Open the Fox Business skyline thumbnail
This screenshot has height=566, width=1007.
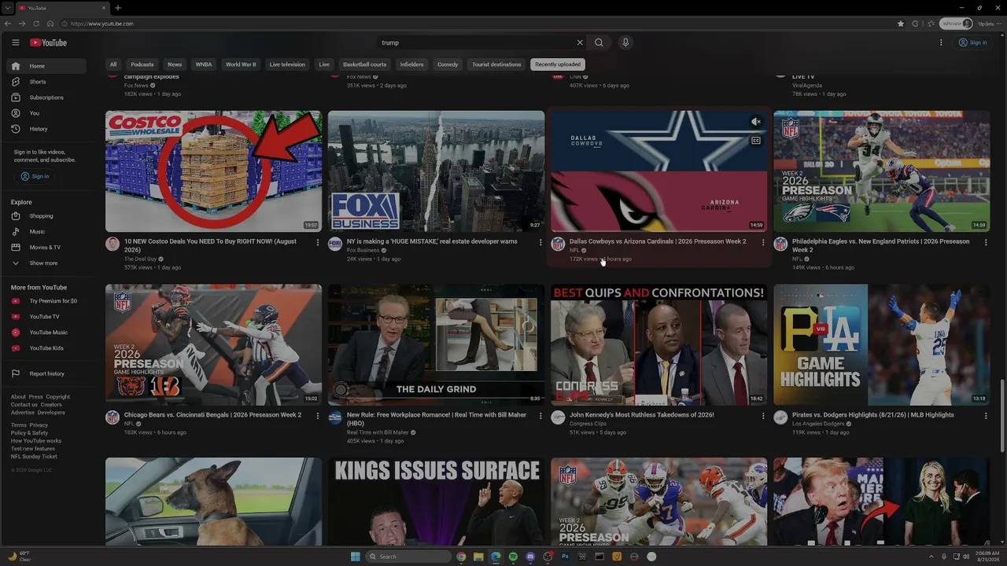coord(436,171)
